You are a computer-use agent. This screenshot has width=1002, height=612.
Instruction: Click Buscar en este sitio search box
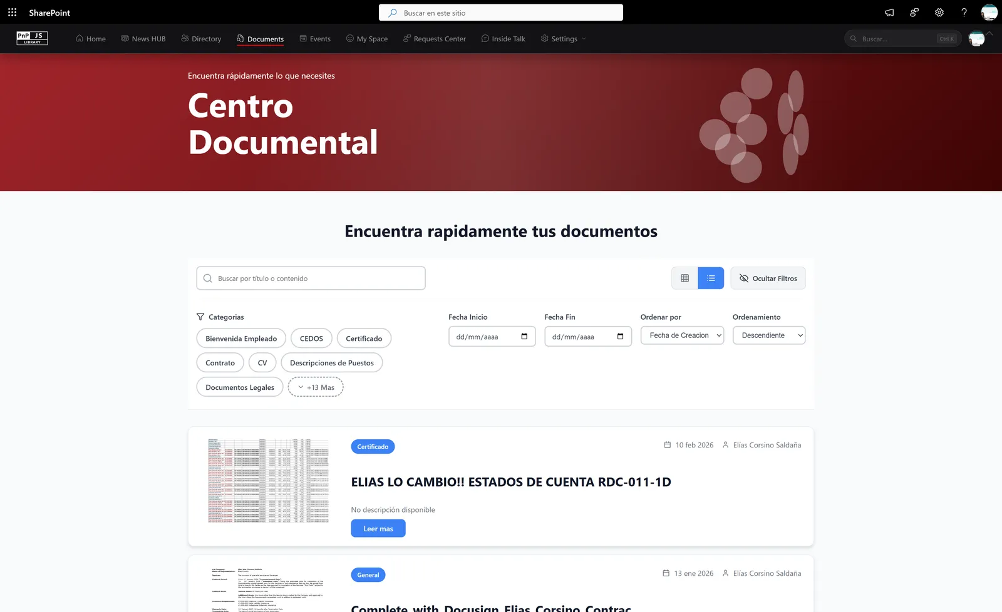[x=501, y=13]
